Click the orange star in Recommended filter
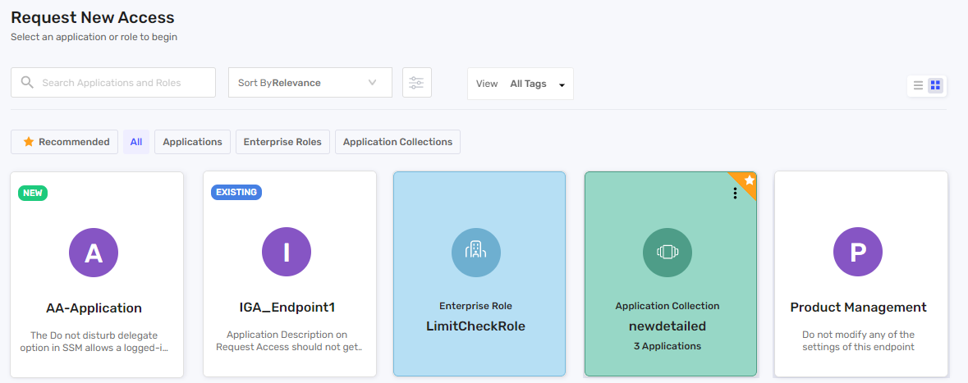This screenshot has height=383, width=968. point(29,142)
